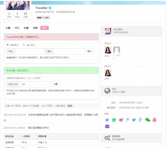Viewport: 167px width, 148px height.
Task: Click the 充值 button
Action: 55,84
